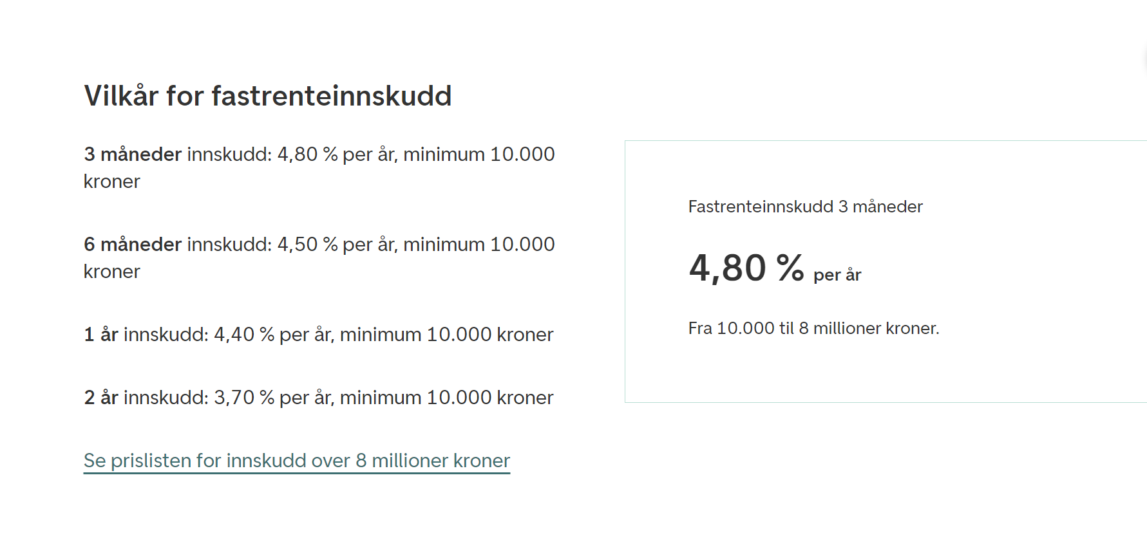
Task: Click "minimum 10.000" in the 6 måneder line
Action: point(479,245)
